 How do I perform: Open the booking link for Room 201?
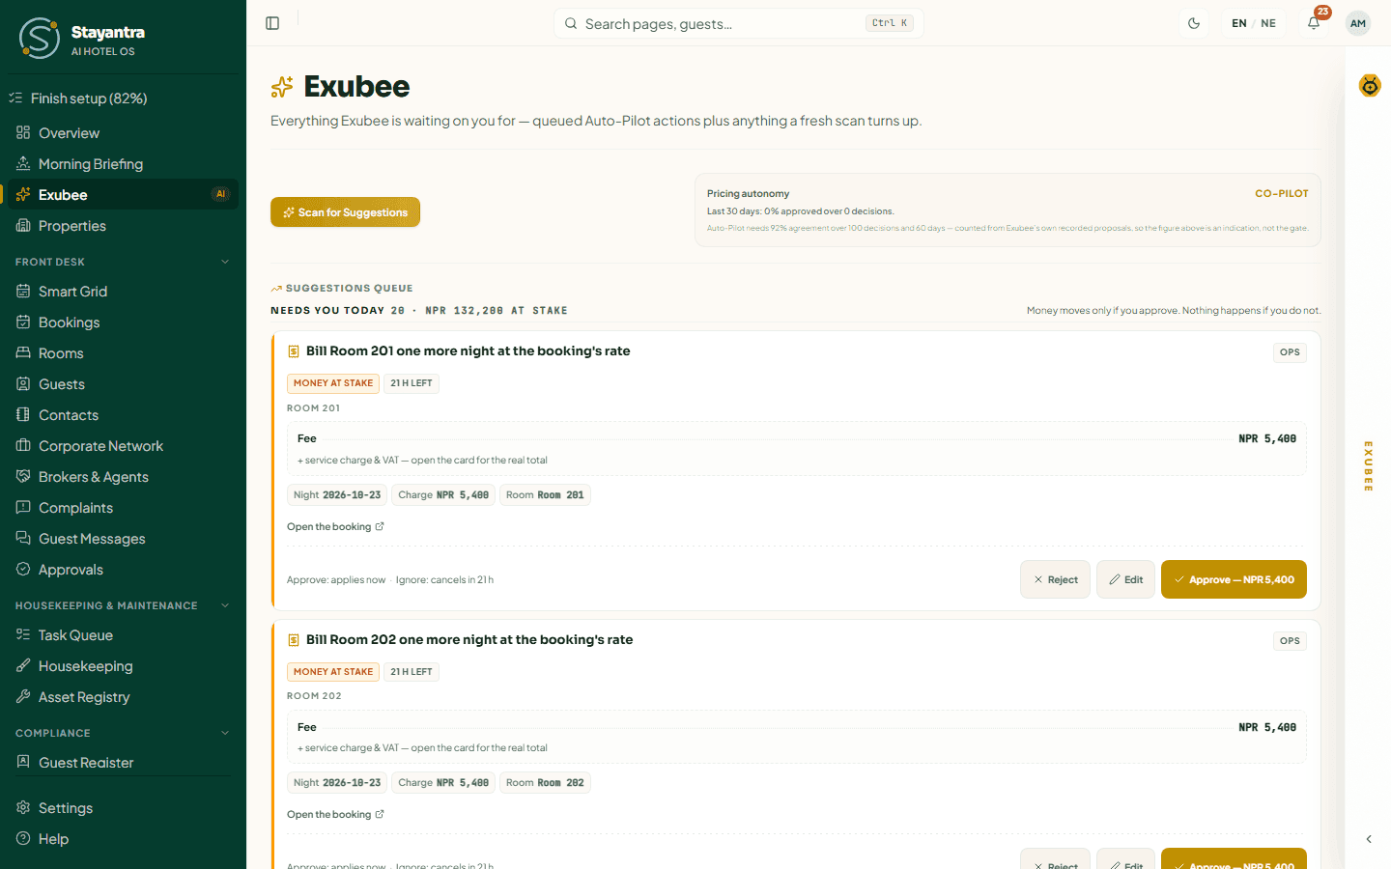(x=335, y=526)
